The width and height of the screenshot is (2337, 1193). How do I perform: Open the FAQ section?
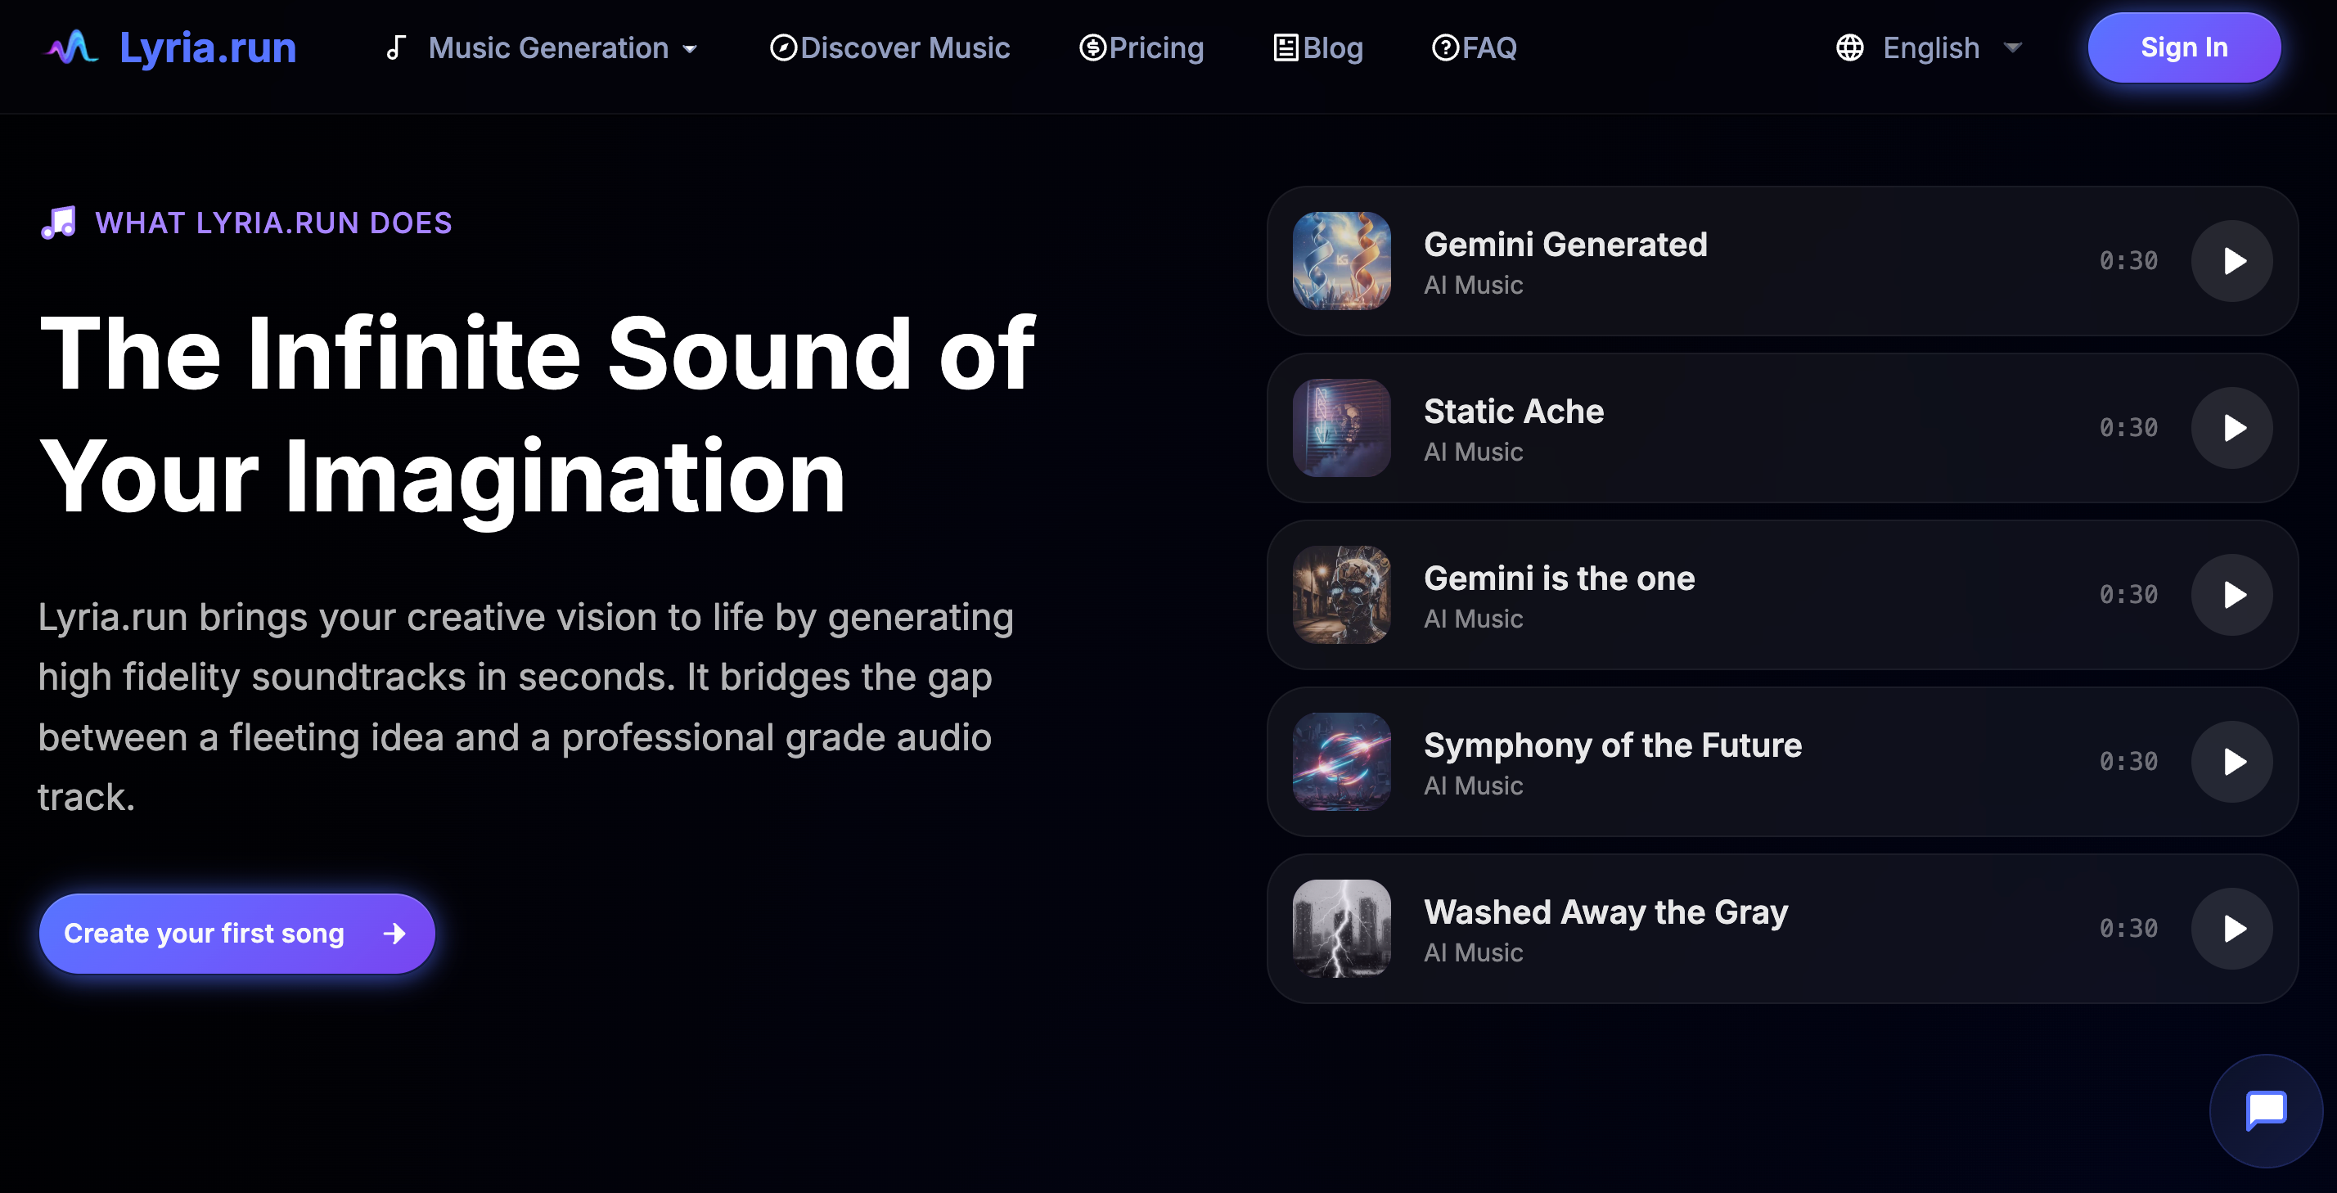1475,47
